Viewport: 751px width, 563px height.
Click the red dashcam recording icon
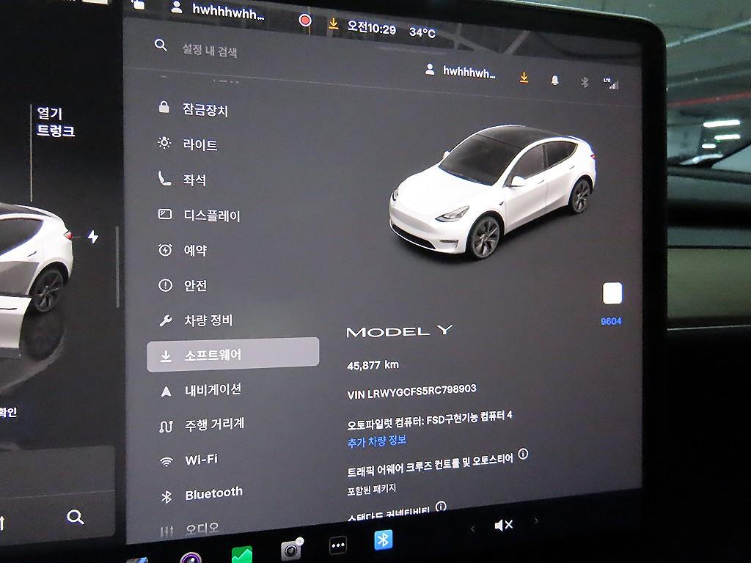pyautogui.click(x=305, y=20)
